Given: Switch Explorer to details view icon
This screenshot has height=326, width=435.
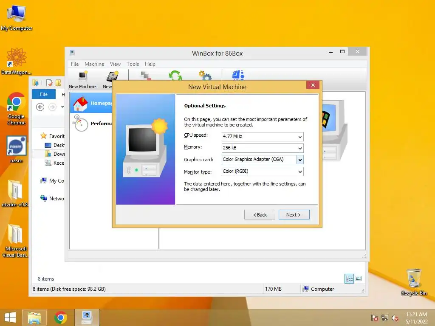Looking at the screenshot, I should coord(349,278).
